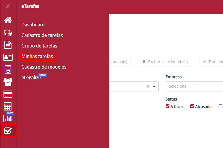Select Minhas tarefas menu item

point(37,56)
